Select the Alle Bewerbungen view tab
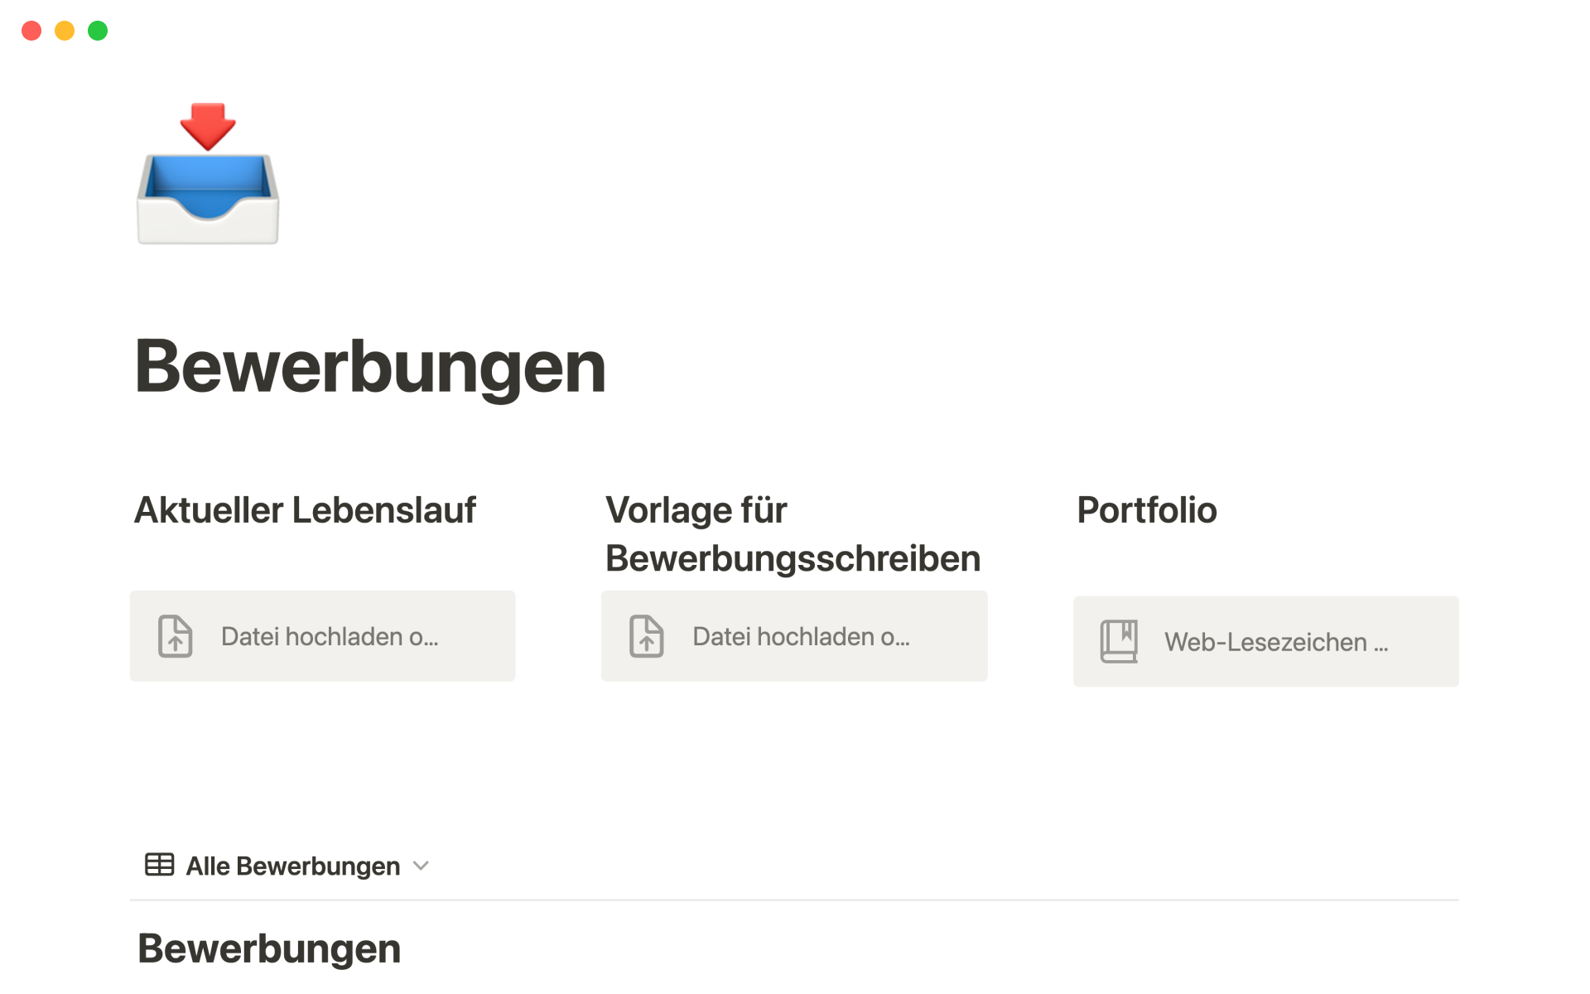This screenshot has width=1590, height=994. pos(292,866)
